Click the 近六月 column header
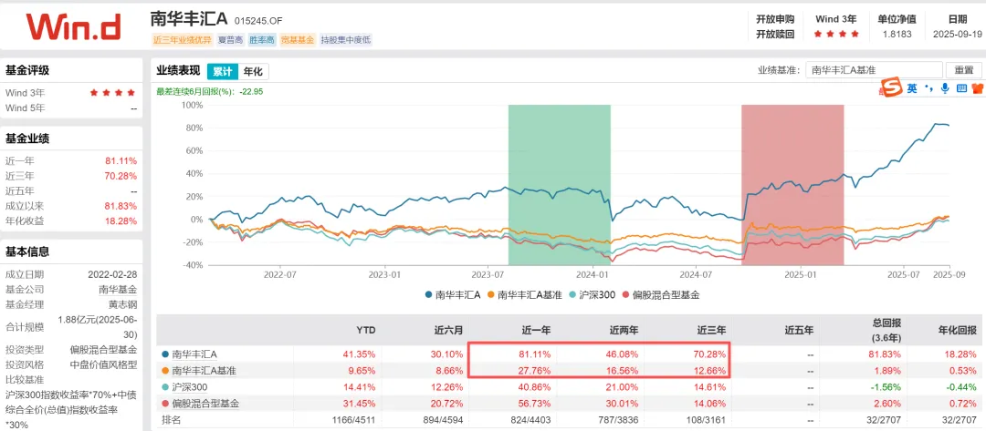This screenshot has height=431, width=986. tap(449, 330)
